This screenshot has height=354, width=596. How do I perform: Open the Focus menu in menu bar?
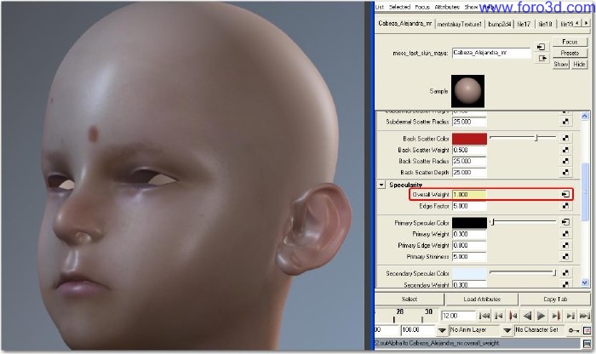point(422,7)
